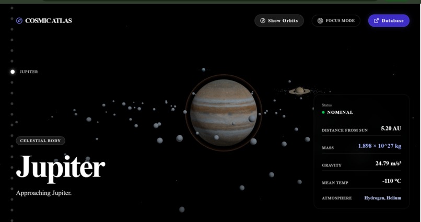Click the ATMOSPHERE label
The height and width of the screenshot is (222, 421).
tap(337, 198)
